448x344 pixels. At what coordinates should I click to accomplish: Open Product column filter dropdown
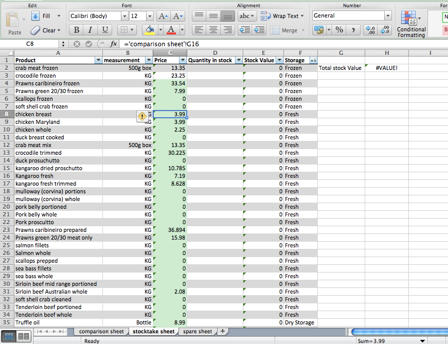(98, 60)
